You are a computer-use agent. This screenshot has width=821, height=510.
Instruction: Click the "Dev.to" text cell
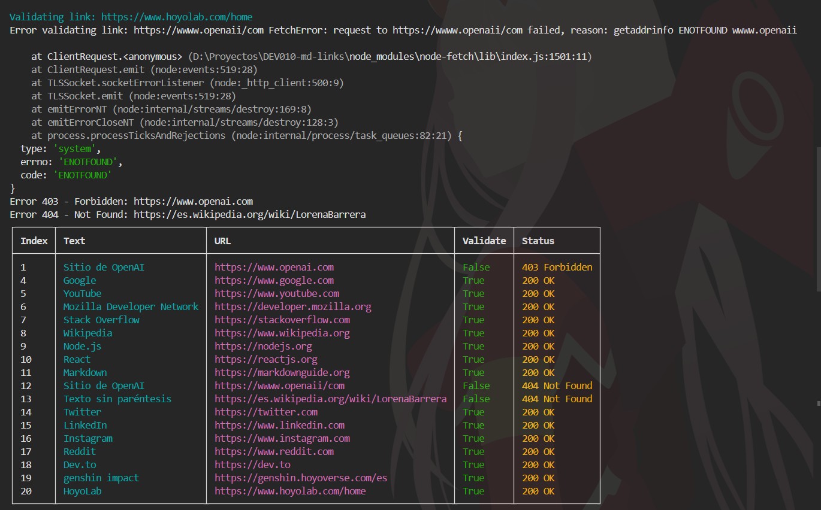[80, 465]
